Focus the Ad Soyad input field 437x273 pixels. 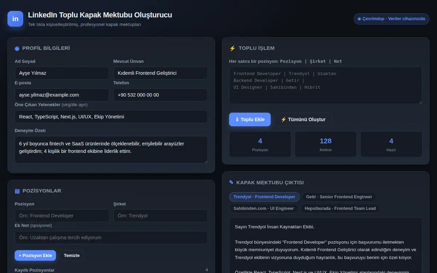tap(62, 73)
